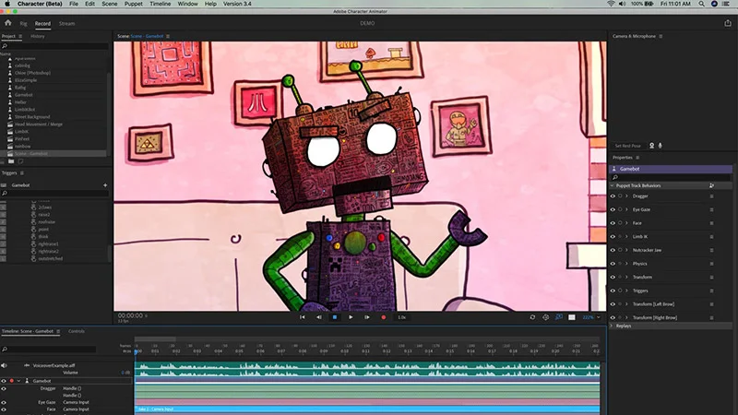Arm Gamebot track red record dot
Image resolution: width=738 pixels, height=415 pixels.
pyautogui.click(x=12, y=381)
